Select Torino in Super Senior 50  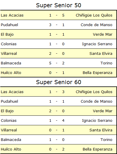click(106, 63)
